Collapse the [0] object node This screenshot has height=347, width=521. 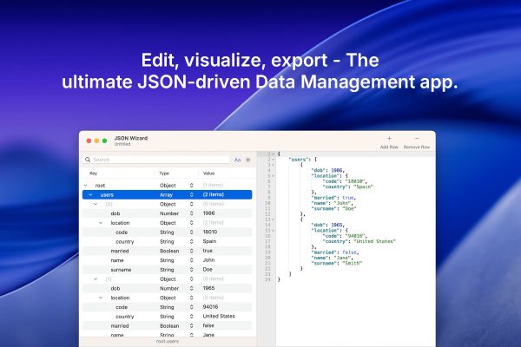point(96,204)
